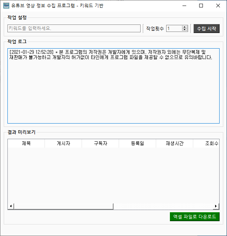Screen dimensions: 227x236
Task: Click the horizontal scrollbar thumb
Action: coord(63,206)
